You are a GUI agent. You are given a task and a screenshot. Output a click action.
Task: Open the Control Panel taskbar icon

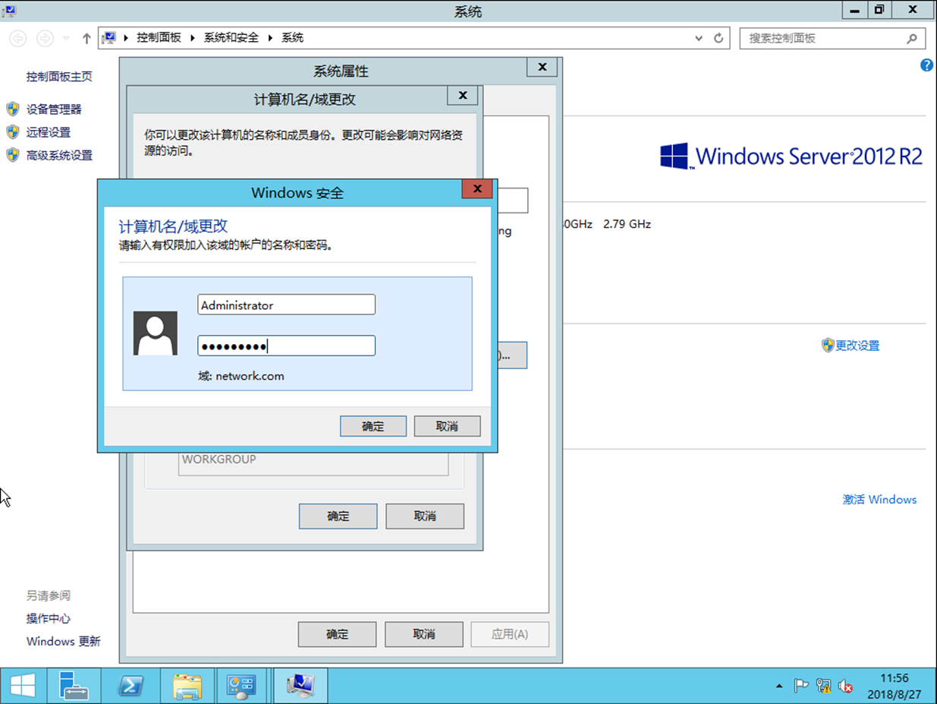[243, 687]
